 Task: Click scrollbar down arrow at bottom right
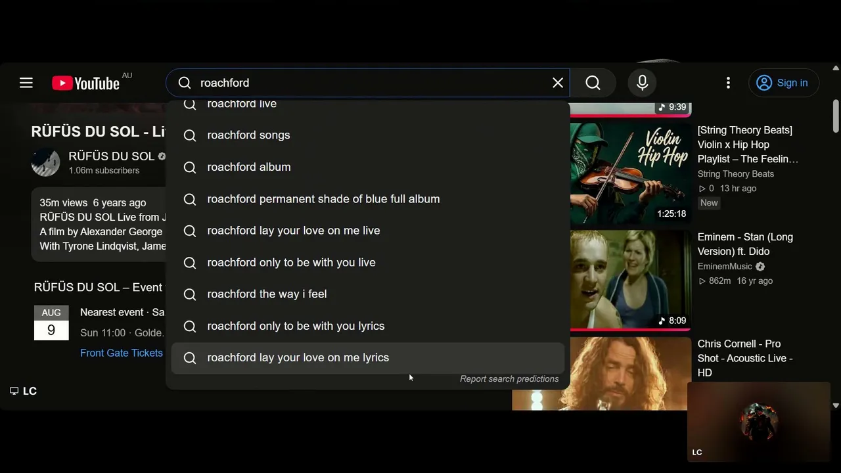pyautogui.click(x=836, y=405)
